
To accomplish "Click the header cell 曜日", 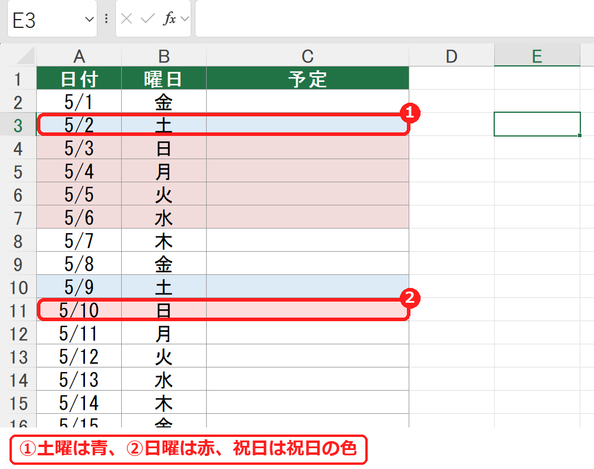I will tap(164, 79).
